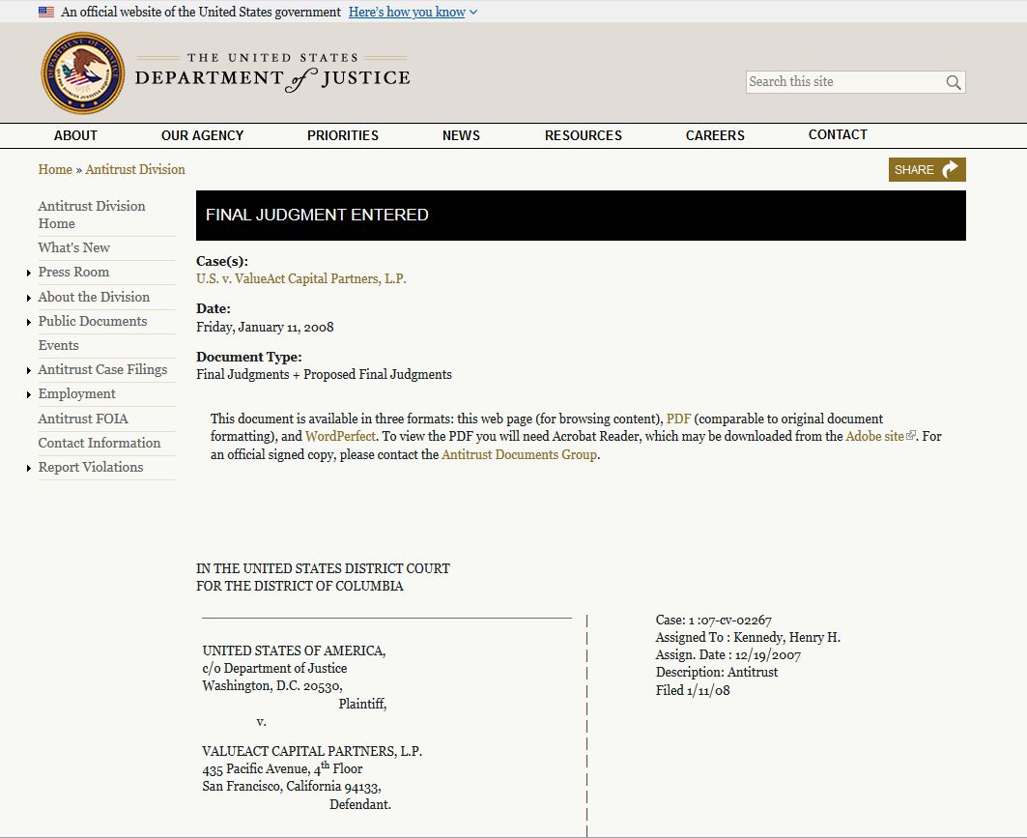The width and height of the screenshot is (1027, 838).
Task: Expand 'Here's how you know' dropdown
Action: click(x=413, y=13)
